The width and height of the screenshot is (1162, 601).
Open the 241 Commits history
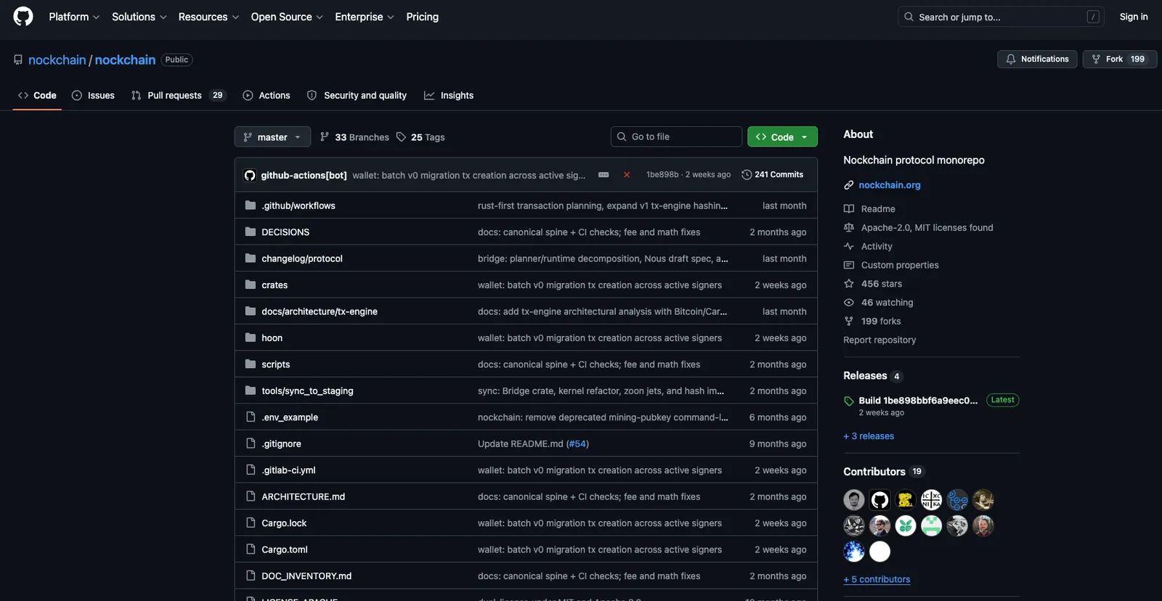[772, 175]
